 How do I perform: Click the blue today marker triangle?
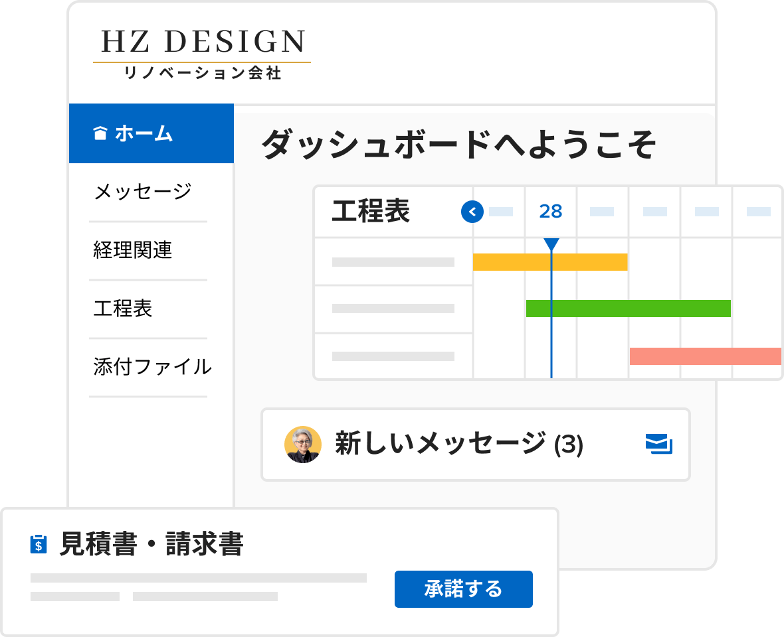(551, 244)
